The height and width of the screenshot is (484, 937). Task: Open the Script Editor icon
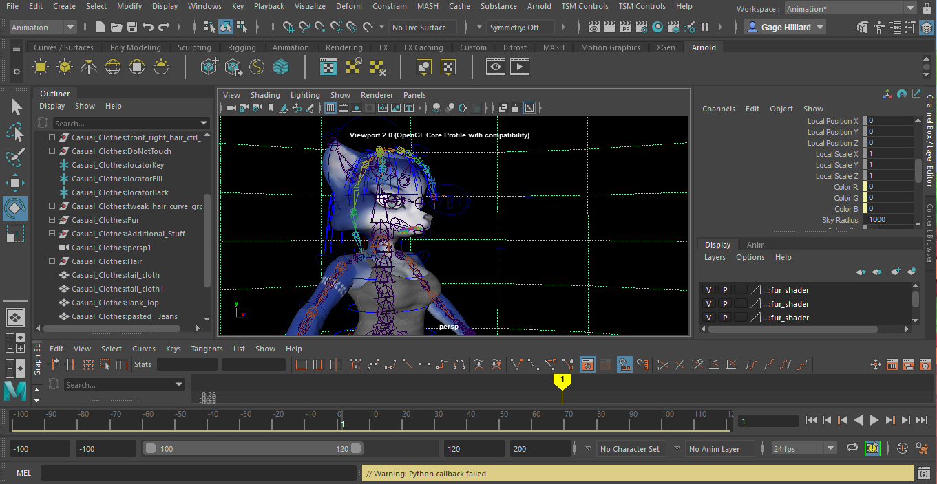[x=925, y=474]
